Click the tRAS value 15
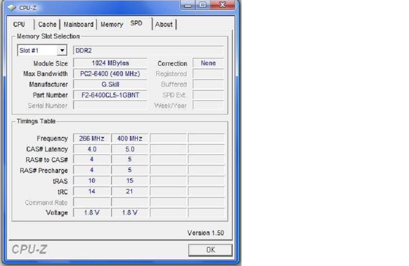The height and width of the screenshot is (266, 409). [130, 181]
